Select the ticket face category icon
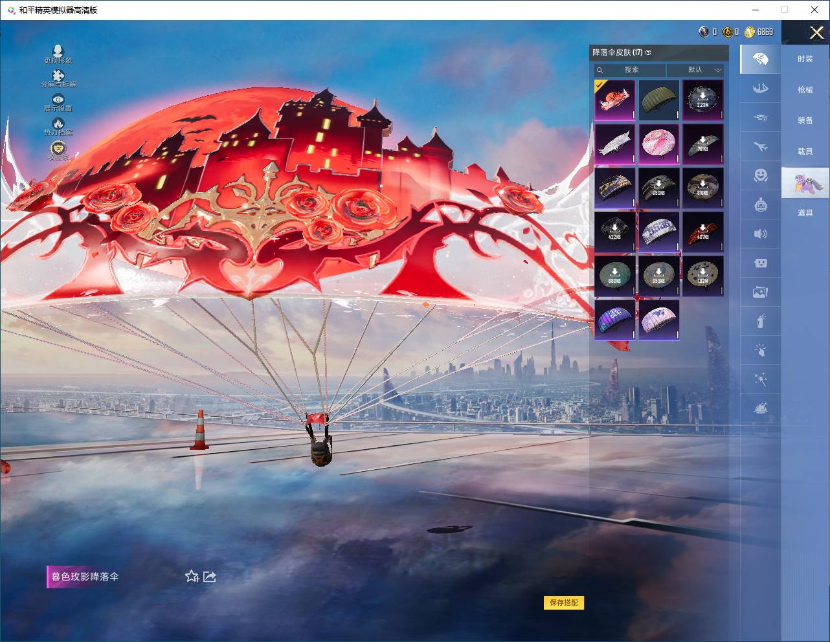Viewport: 830px width, 642px height. click(761, 263)
